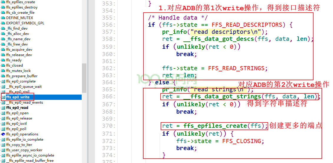
Task: Open ffs_ep0_ioctl in the symbol list
Action: pos(17,124)
